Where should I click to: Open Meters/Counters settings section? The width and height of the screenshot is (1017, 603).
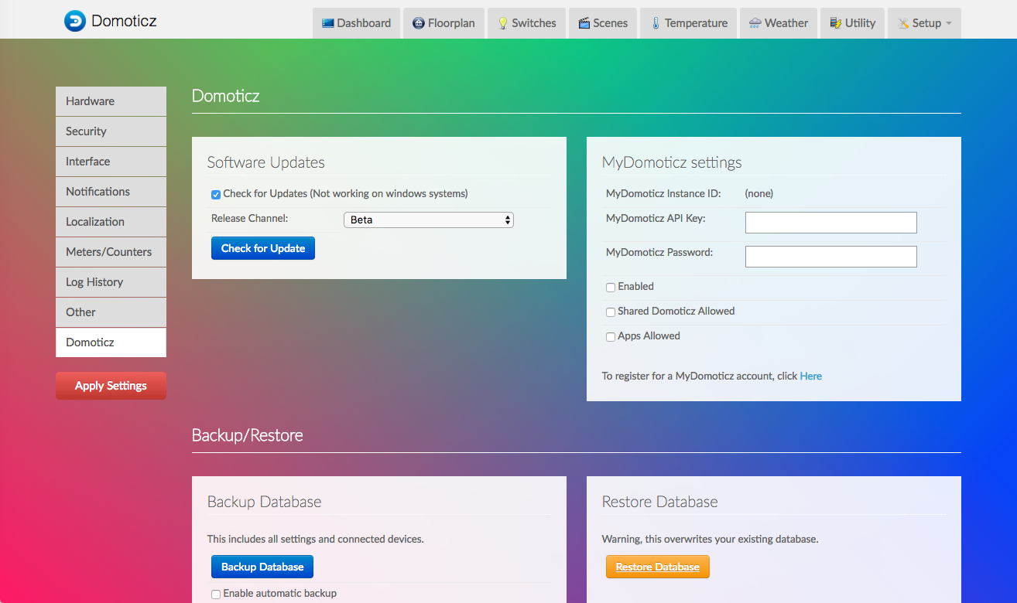pyautogui.click(x=111, y=252)
